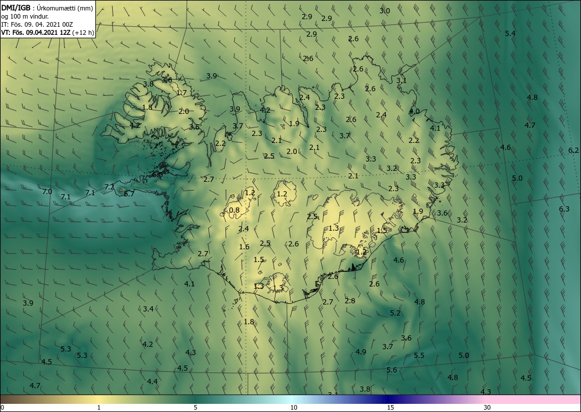
Task: Click the 6.2 value at the map edge
Action: pyautogui.click(x=573, y=151)
